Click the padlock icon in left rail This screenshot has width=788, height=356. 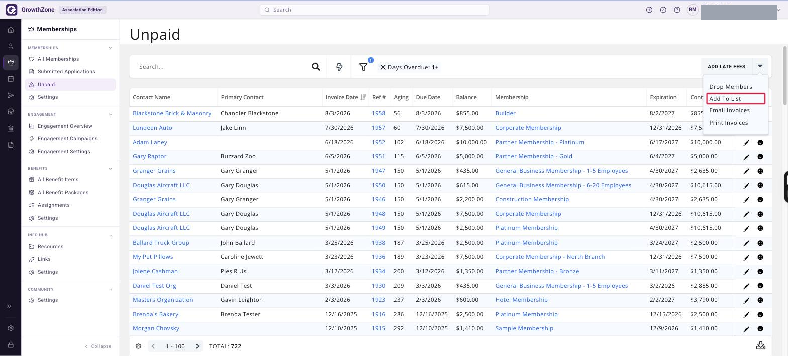(11, 345)
